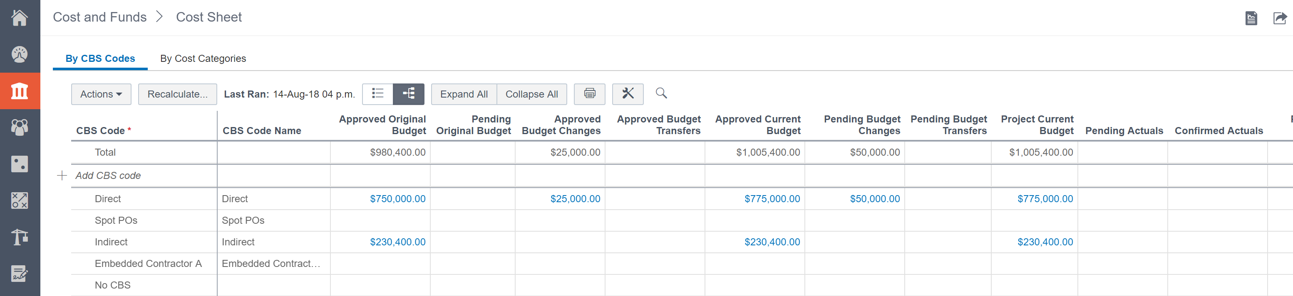The height and width of the screenshot is (296, 1293).
Task: Select the Embedded Contractor A row
Action: [x=148, y=264]
